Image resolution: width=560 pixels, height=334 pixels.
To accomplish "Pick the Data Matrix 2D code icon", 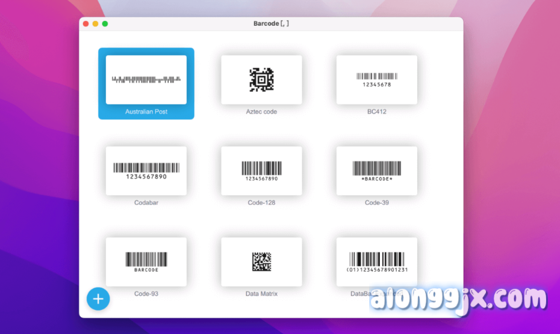I will [261, 261].
